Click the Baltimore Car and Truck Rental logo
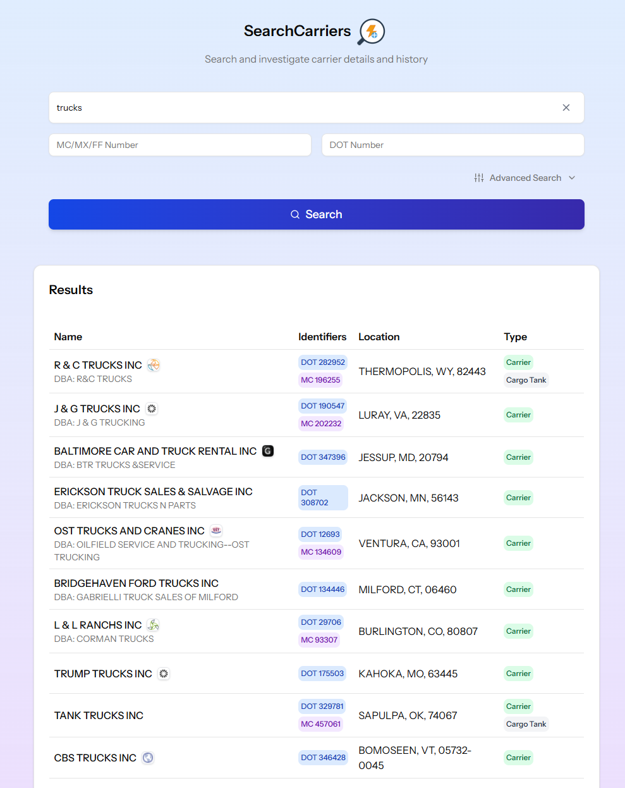 (x=268, y=451)
